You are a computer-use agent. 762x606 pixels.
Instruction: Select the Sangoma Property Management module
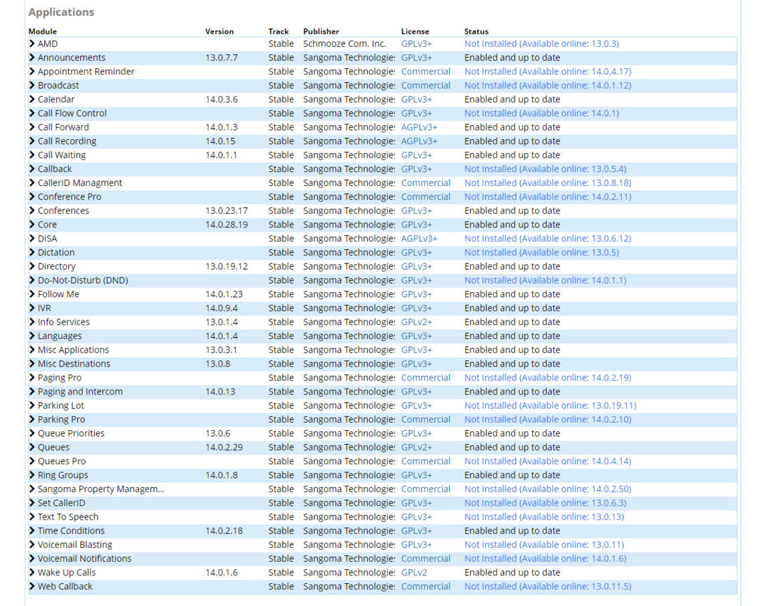click(x=101, y=489)
